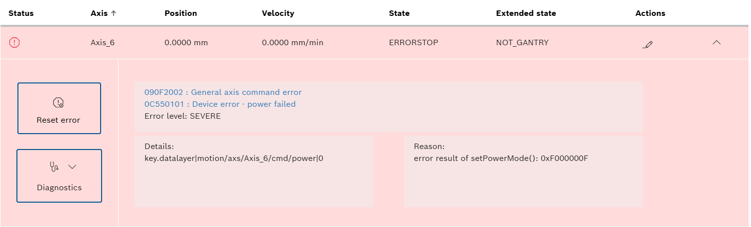
Task: Click the Velocity column header
Action: (277, 13)
